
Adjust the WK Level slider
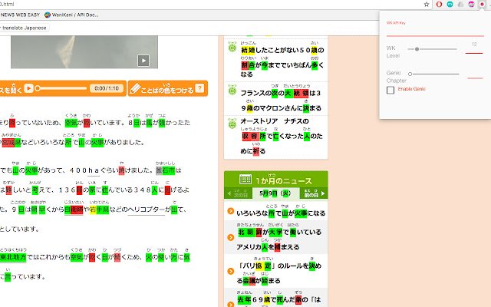coord(432,49)
